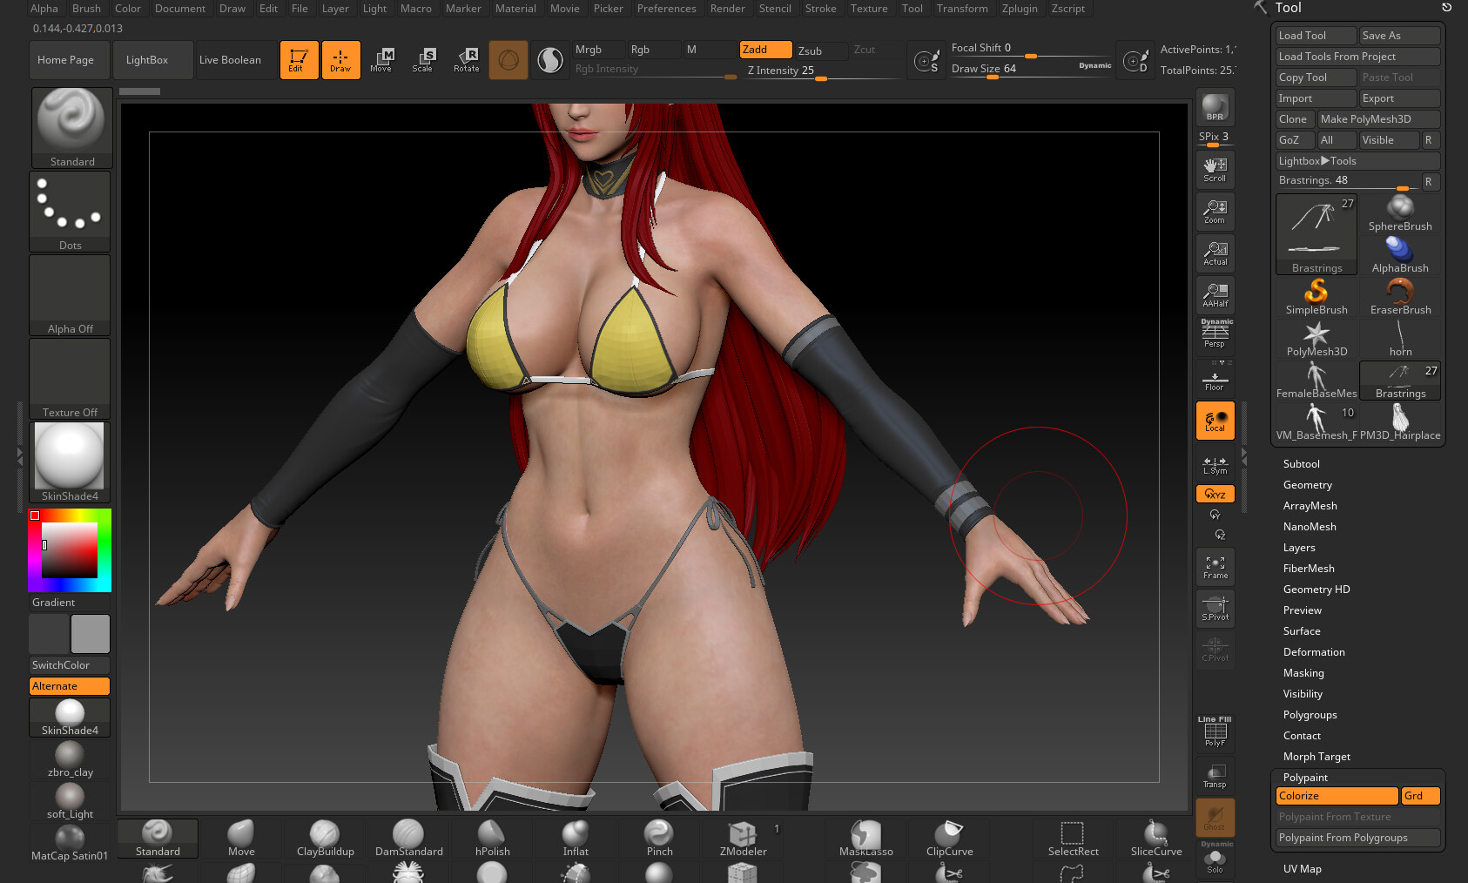Screen dimensions: 1468x883
Task: Open the Material menu
Action: tap(515, 9)
